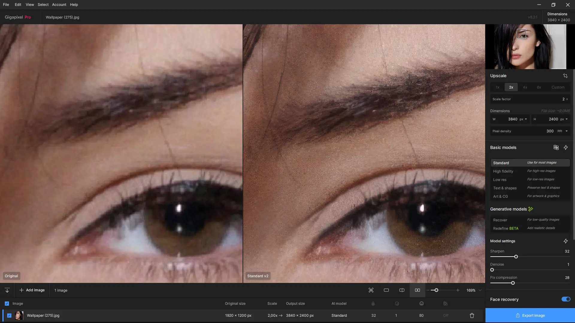Open the View menu
575x323 pixels.
pos(30,4)
